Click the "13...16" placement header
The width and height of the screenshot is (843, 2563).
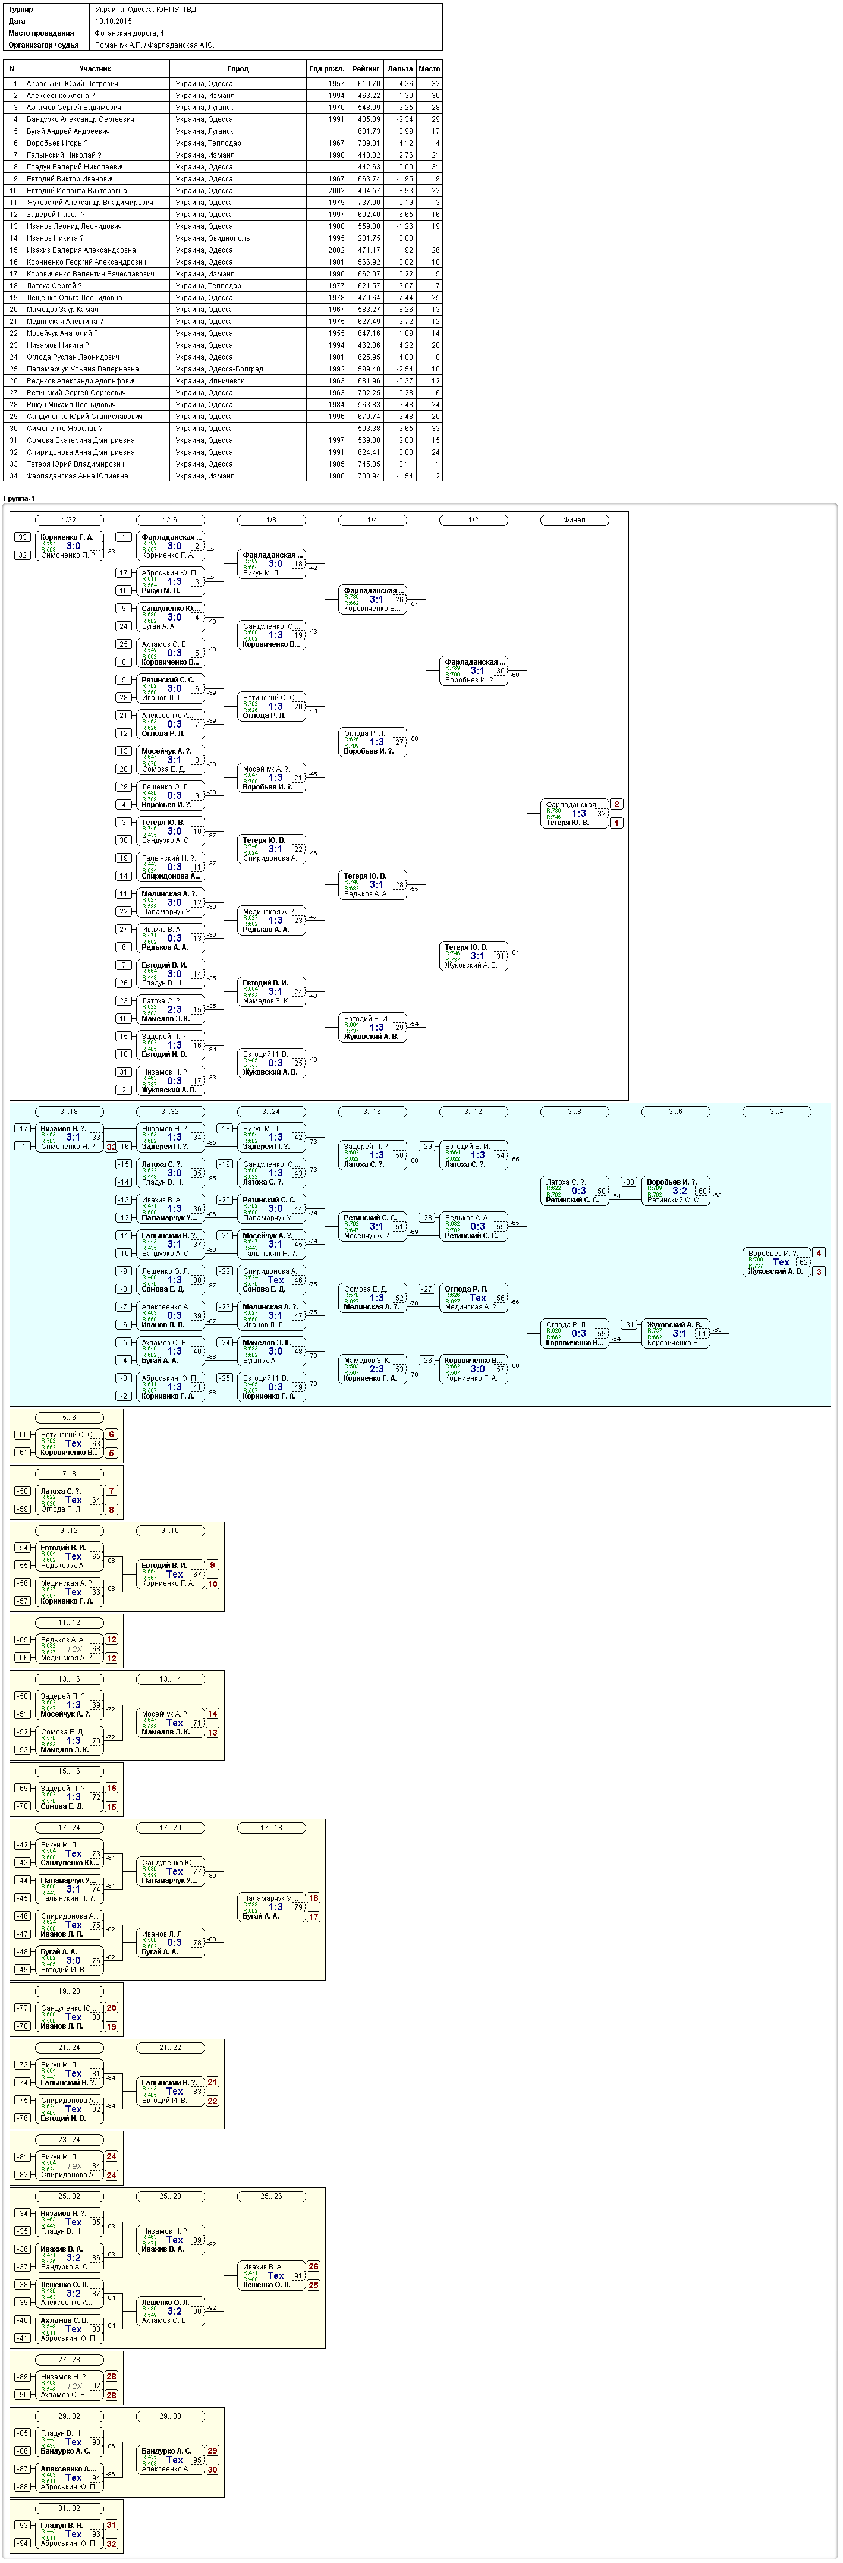tap(69, 1680)
